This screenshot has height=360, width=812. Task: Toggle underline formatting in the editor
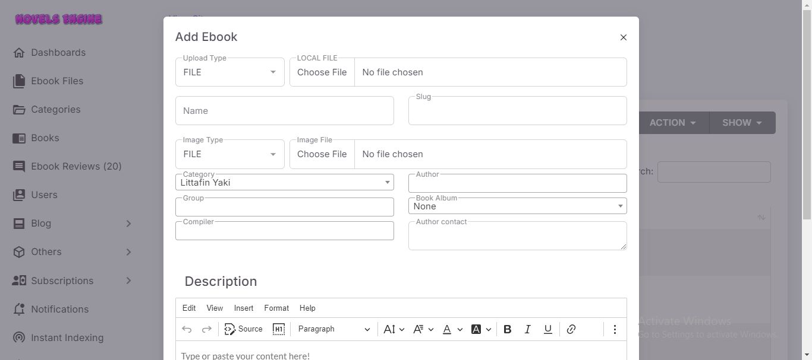pyautogui.click(x=547, y=329)
